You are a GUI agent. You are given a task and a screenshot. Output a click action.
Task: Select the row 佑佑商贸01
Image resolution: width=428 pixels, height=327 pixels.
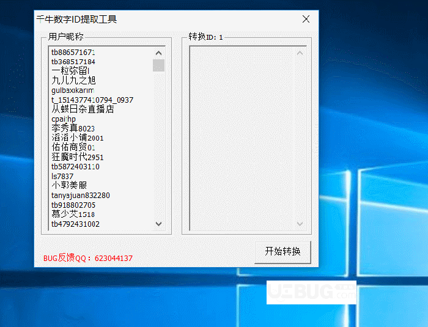click(x=73, y=147)
